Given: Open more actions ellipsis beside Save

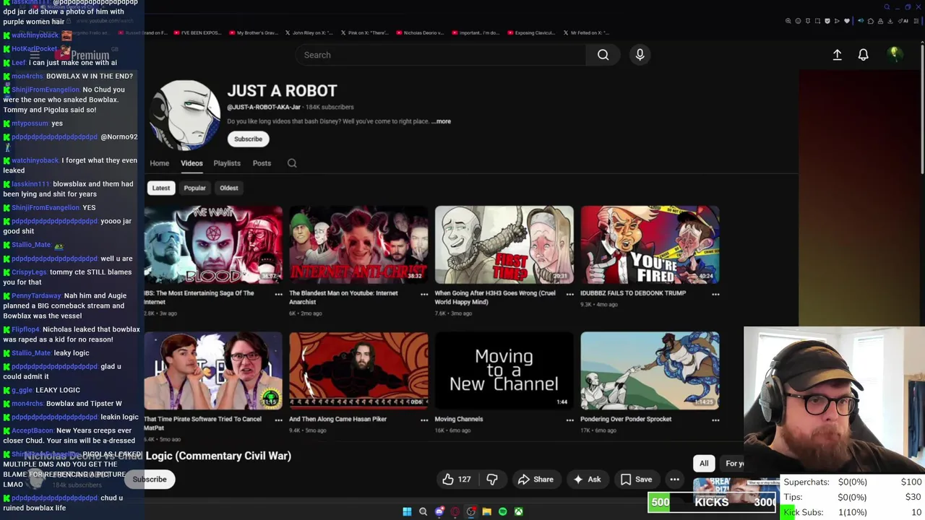Looking at the screenshot, I should click(x=674, y=480).
